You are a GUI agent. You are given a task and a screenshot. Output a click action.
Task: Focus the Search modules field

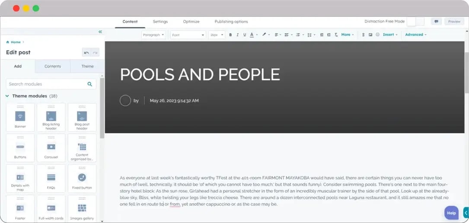[x=51, y=84]
